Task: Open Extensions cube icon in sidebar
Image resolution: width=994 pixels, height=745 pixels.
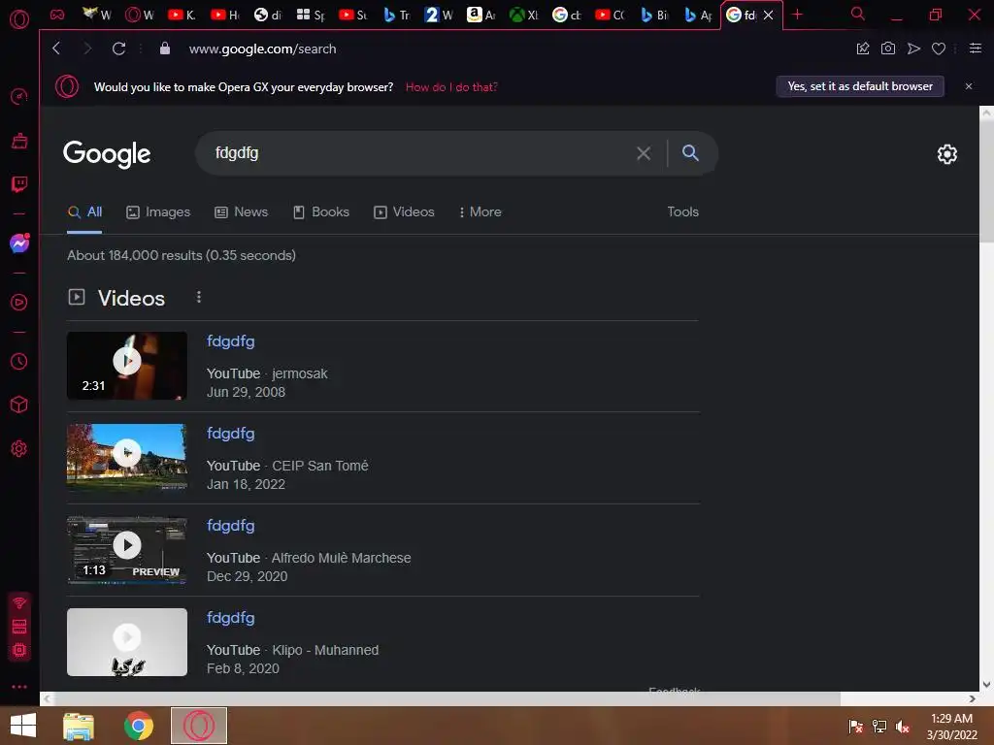Action: (x=19, y=405)
